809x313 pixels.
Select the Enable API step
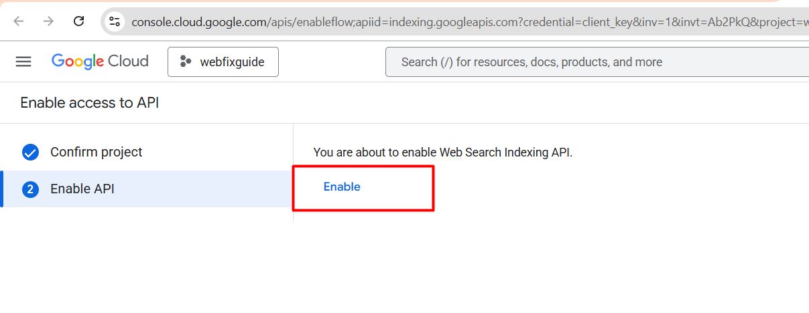point(147,189)
